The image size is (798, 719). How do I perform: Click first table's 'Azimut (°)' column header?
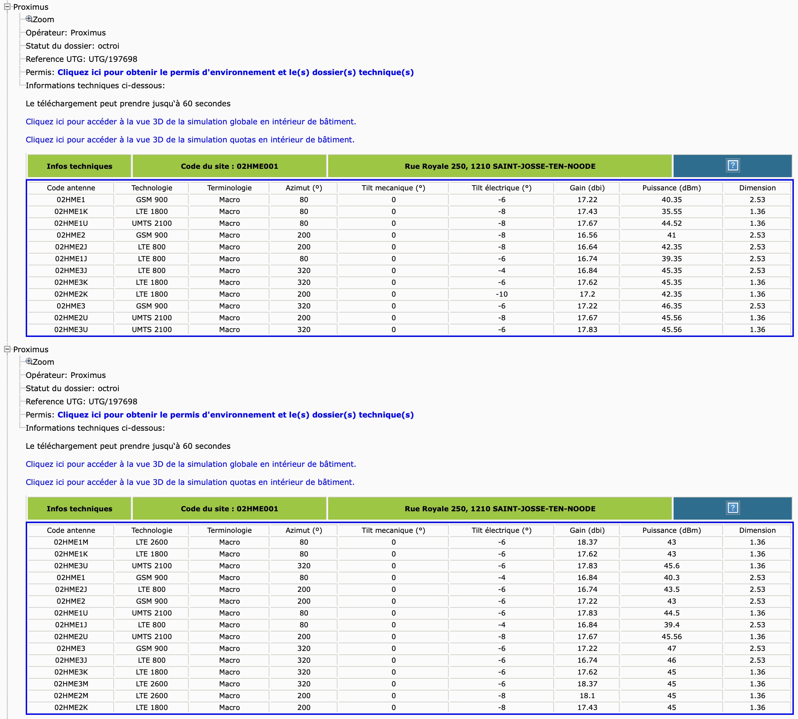pos(303,188)
